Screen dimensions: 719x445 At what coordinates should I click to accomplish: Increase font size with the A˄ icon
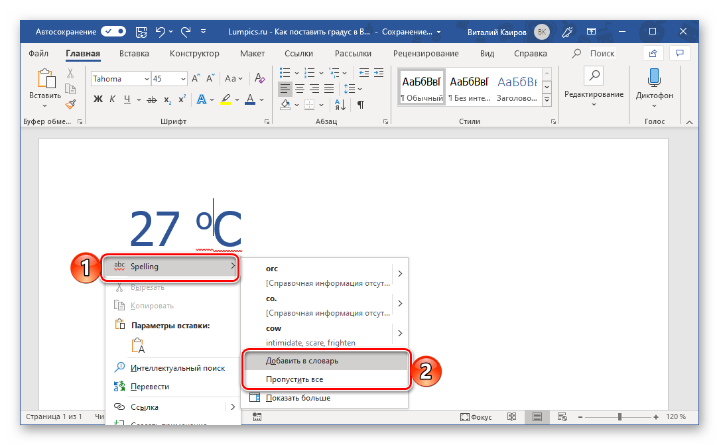tap(196, 78)
